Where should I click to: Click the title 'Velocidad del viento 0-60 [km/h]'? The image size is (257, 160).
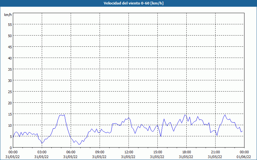point(134,3)
